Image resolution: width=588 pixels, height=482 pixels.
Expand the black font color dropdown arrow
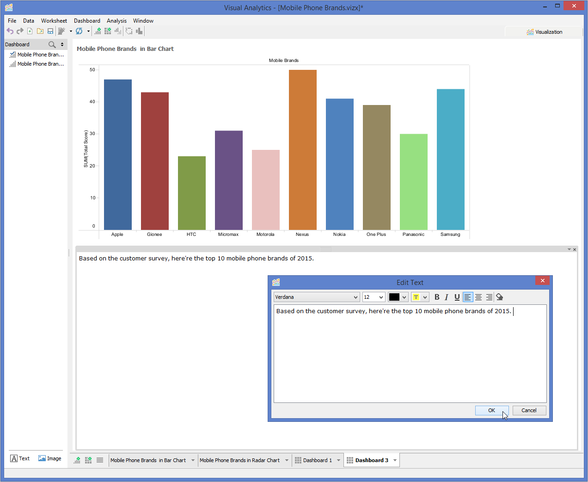coord(404,297)
